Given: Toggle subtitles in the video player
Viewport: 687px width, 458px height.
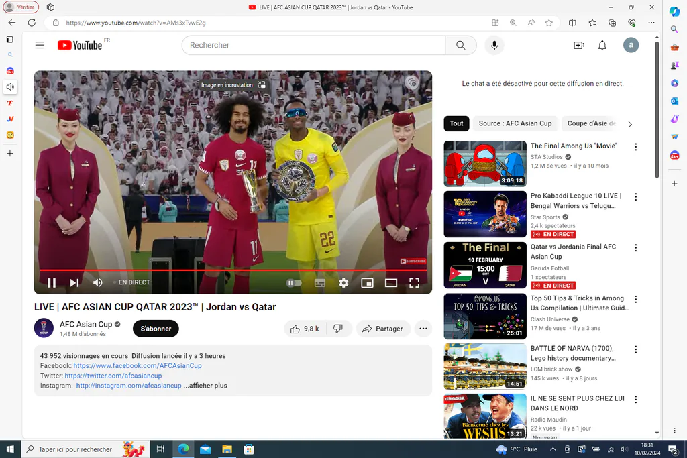Looking at the screenshot, I should point(320,283).
